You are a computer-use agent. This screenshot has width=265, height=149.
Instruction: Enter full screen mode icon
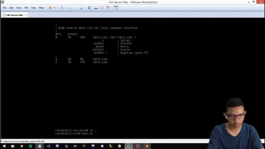pos(102,8)
